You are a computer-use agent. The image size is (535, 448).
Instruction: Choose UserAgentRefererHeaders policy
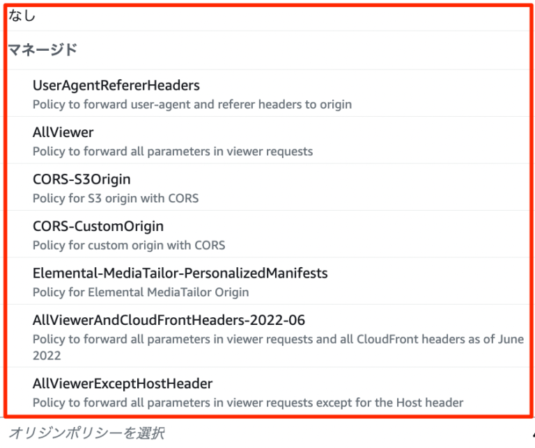tap(267, 93)
